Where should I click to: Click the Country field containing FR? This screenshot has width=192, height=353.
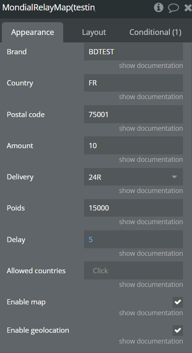point(133,83)
